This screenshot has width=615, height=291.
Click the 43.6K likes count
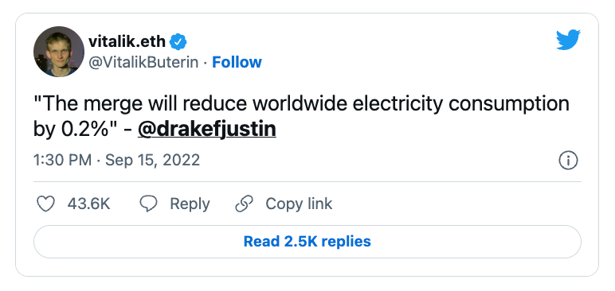pyautogui.click(x=88, y=204)
